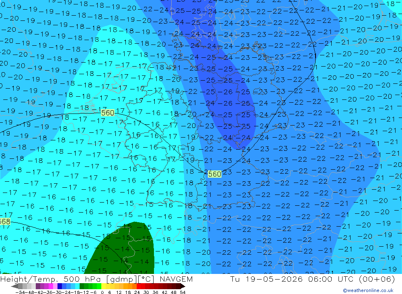The width and height of the screenshot is (402, 294).
Task: Open the weatheronline.co.uk copyright link
Action: tap(368, 290)
